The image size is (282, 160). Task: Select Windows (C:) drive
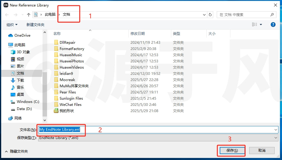25,102
